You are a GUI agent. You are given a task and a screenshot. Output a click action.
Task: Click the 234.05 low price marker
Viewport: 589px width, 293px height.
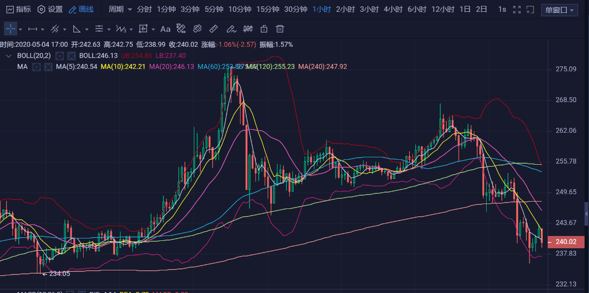pyautogui.click(x=57, y=274)
